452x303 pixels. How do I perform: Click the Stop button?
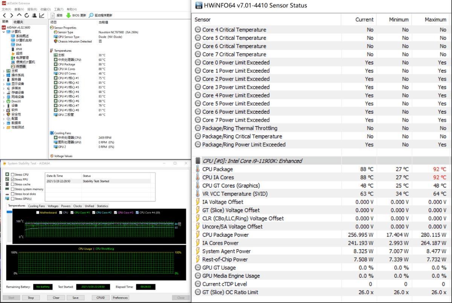[x=31, y=298]
